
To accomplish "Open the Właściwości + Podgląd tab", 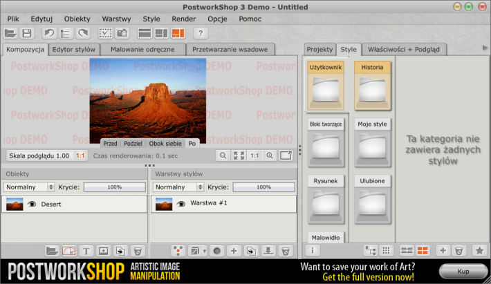I will [x=404, y=50].
